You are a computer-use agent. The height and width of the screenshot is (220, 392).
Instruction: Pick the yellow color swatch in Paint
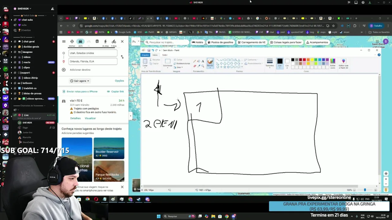pos(312,60)
